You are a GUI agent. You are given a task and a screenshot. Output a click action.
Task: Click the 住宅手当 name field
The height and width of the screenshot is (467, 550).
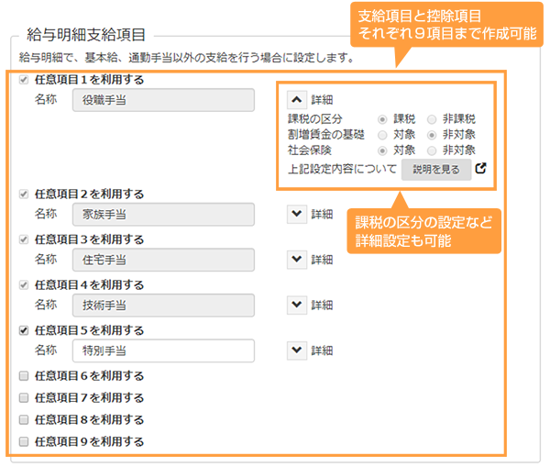pyautogui.click(x=163, y=260)
